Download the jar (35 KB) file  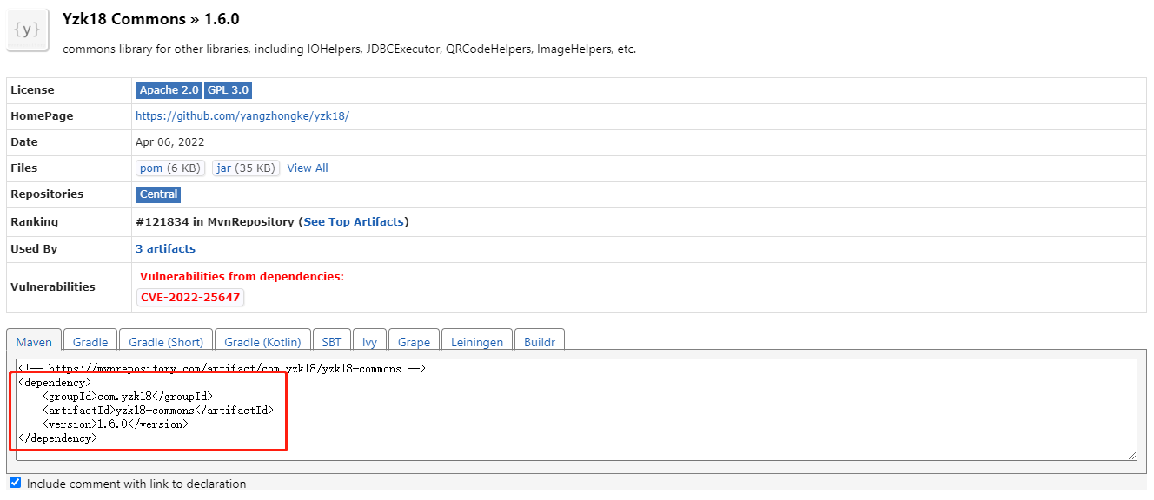pos(246,168)
